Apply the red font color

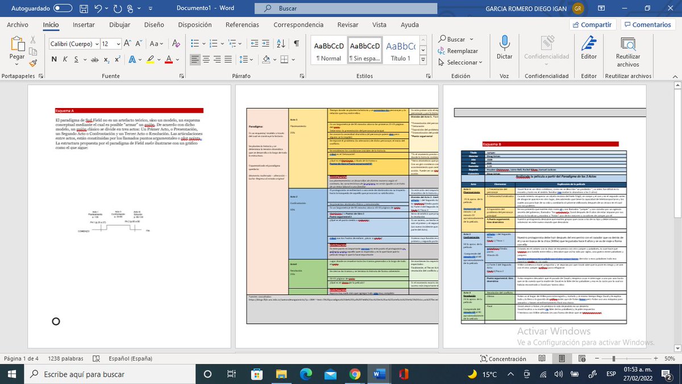(169, 60)
